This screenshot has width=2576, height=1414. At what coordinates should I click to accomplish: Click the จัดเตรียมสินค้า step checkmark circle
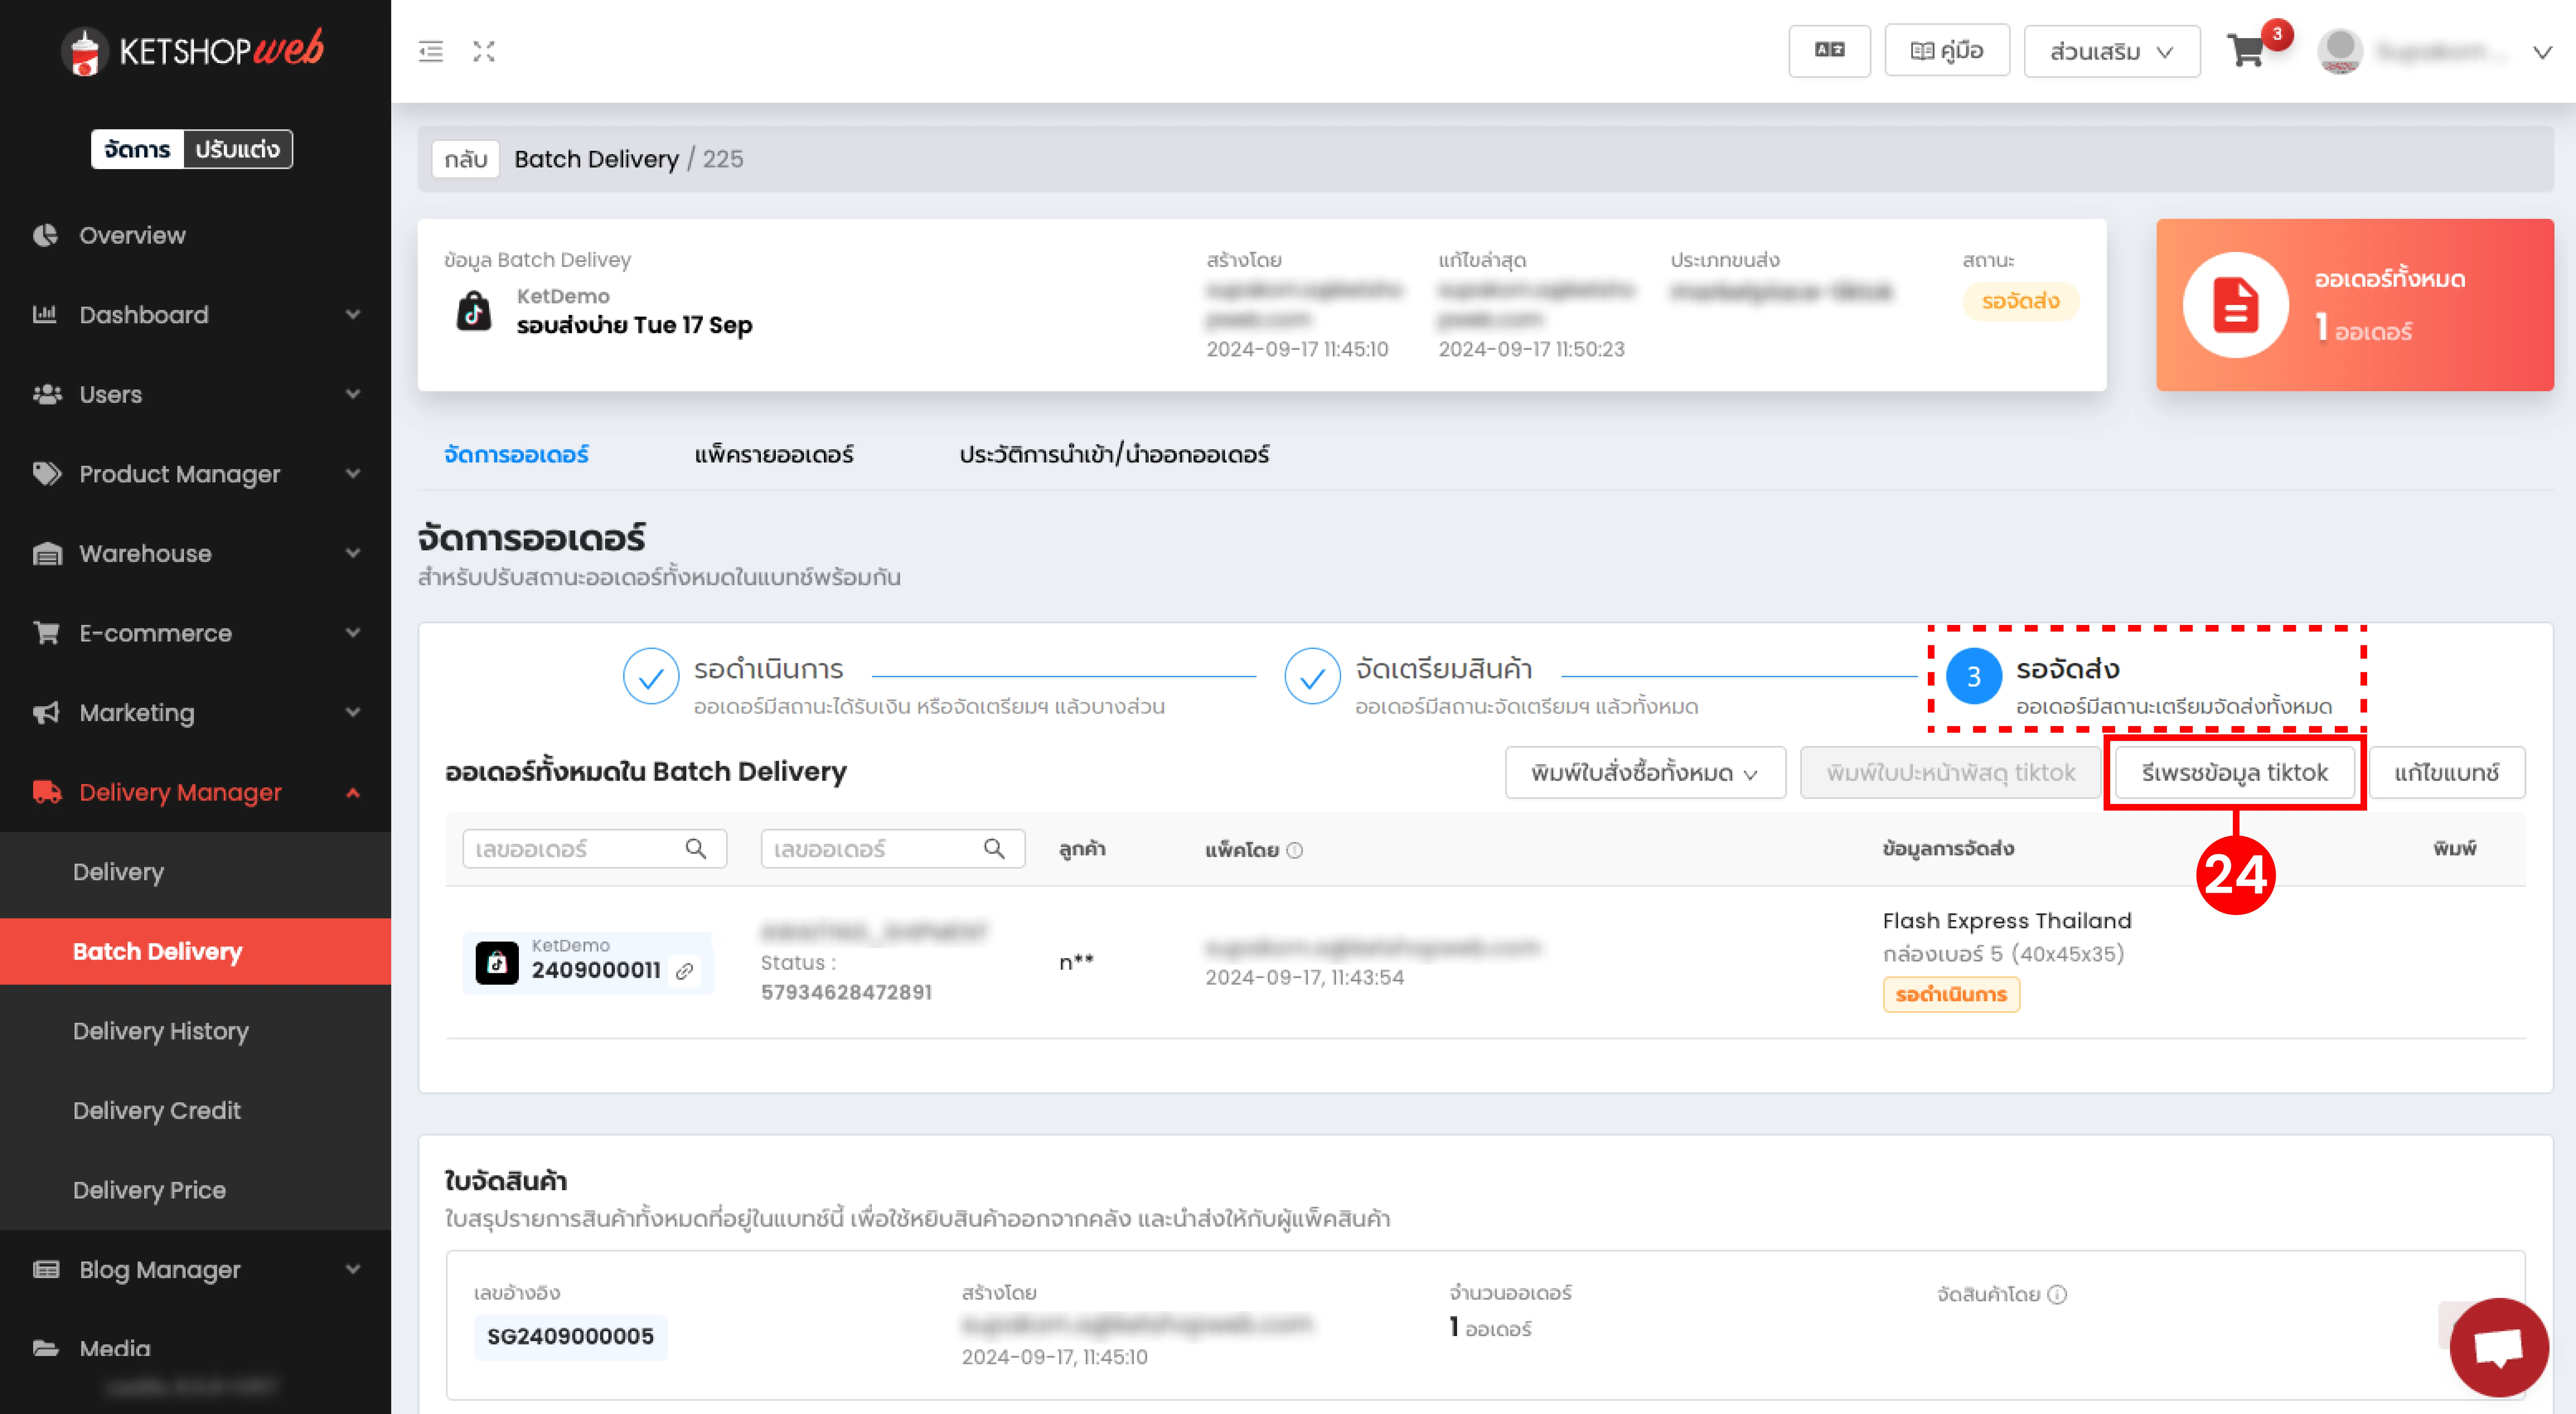click(1312, 677)
